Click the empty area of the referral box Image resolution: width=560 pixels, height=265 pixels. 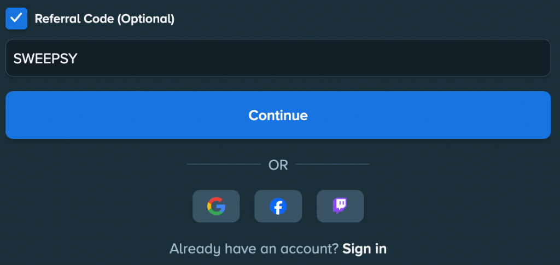(x=328, y=58)
